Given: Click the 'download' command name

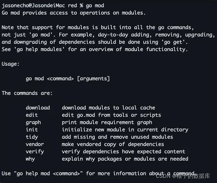Looking at the screenshot, I should (x=38, y=108).
